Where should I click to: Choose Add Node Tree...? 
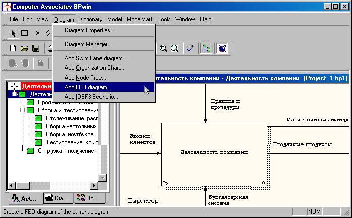(104, 78)
